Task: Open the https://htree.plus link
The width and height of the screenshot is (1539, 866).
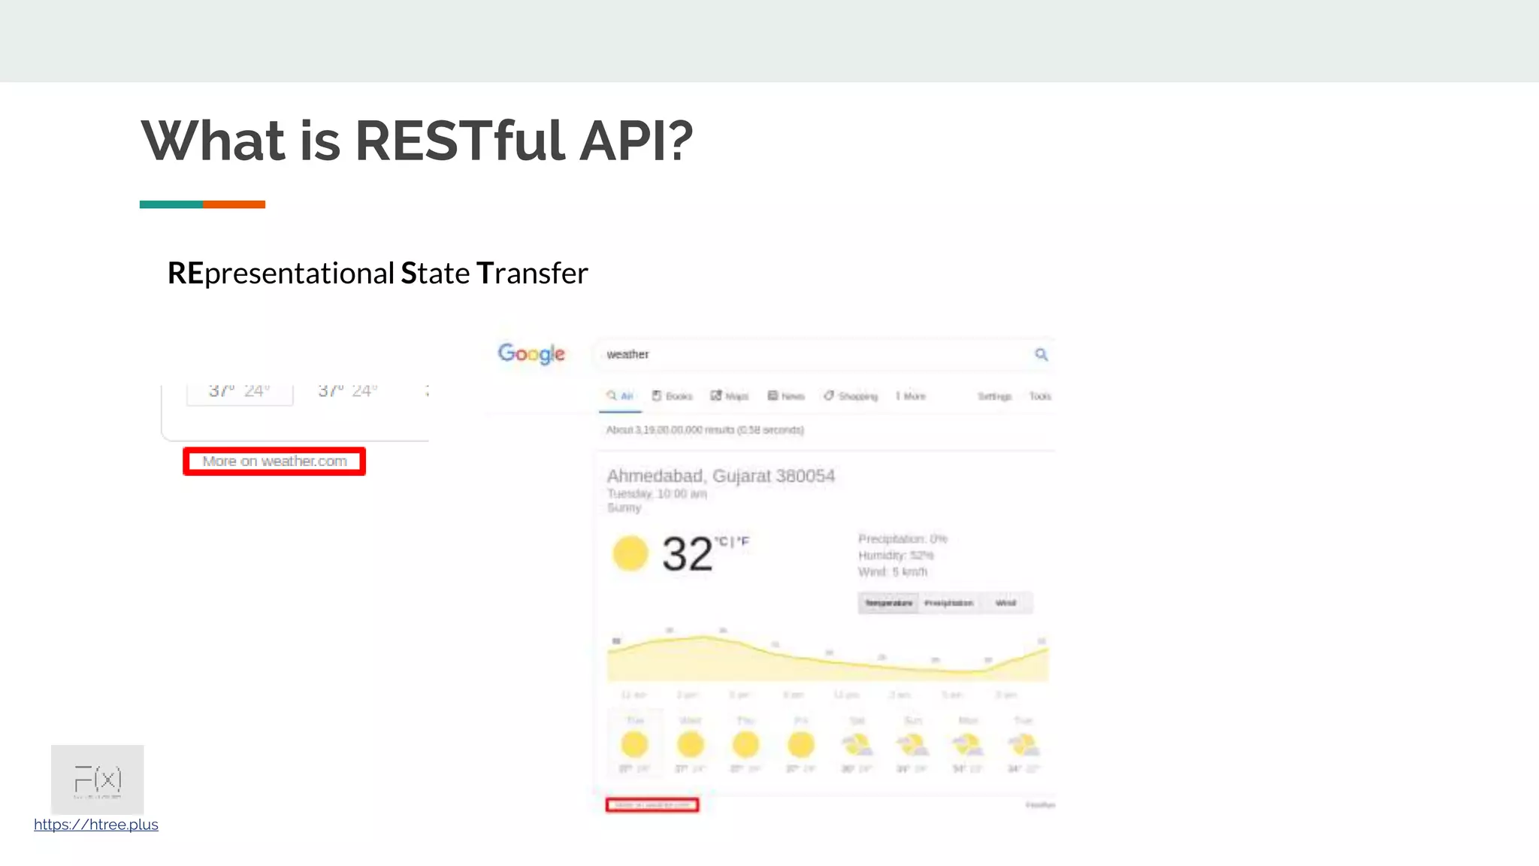Action: pos(96,825)
